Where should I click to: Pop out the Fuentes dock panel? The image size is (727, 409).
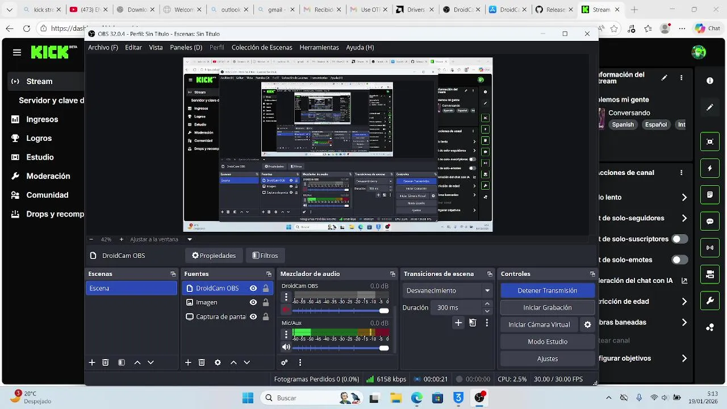click(x=269, y=274)
